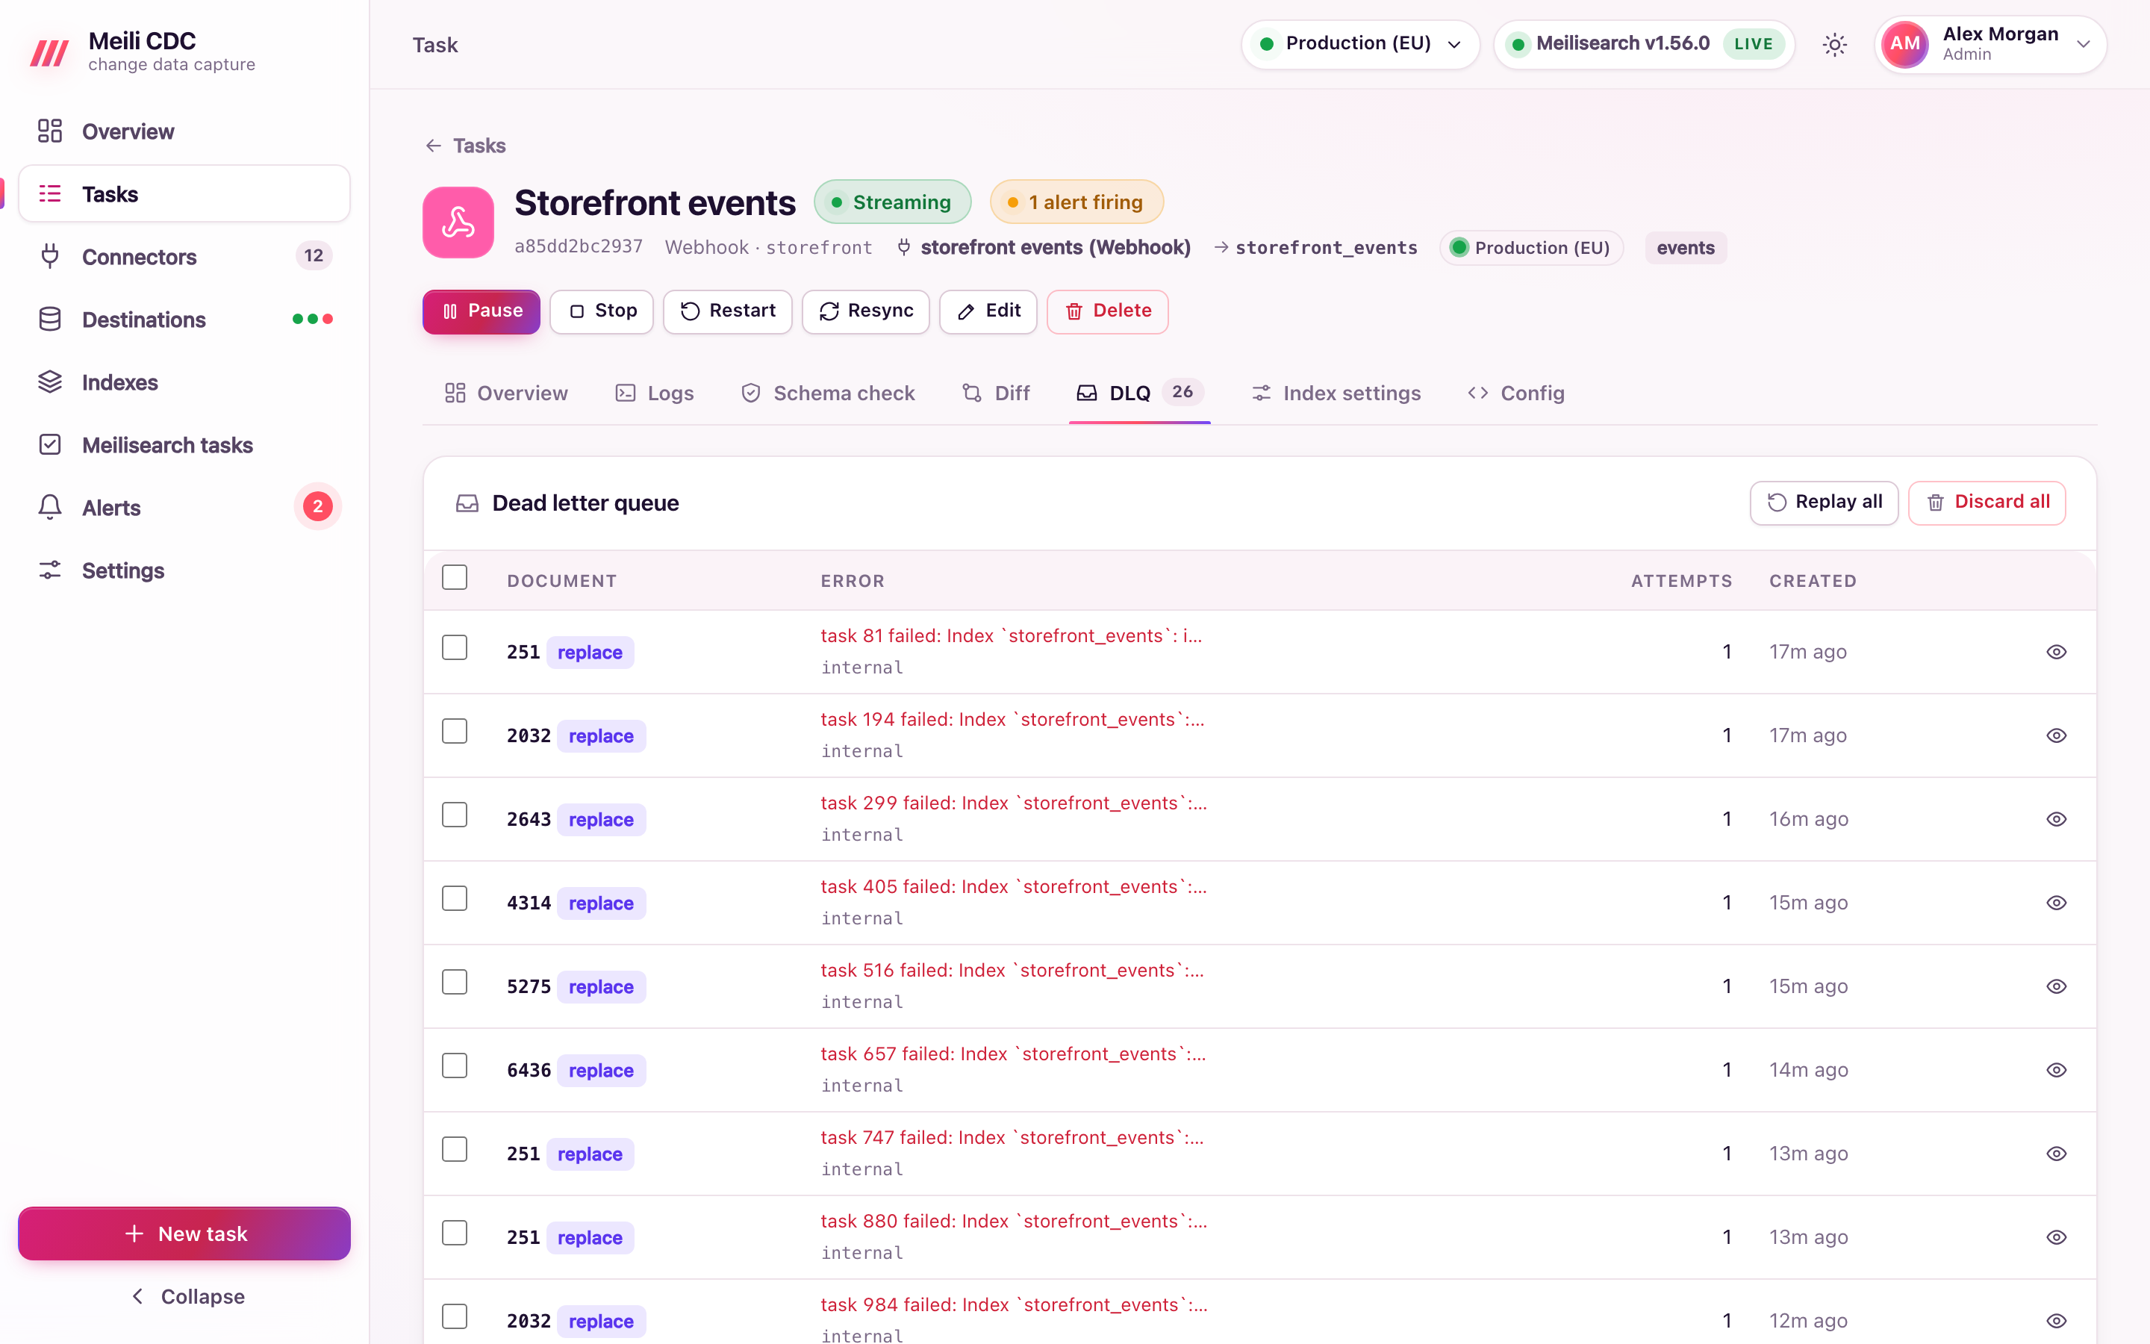
Task: View details of document 2032 task 194
Action: (x=2056, y=735)
